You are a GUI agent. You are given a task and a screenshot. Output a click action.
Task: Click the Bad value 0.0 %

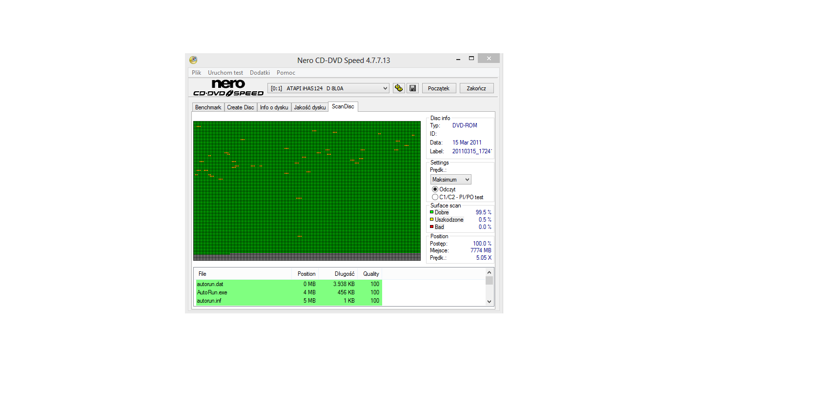(x=485, y=227)
